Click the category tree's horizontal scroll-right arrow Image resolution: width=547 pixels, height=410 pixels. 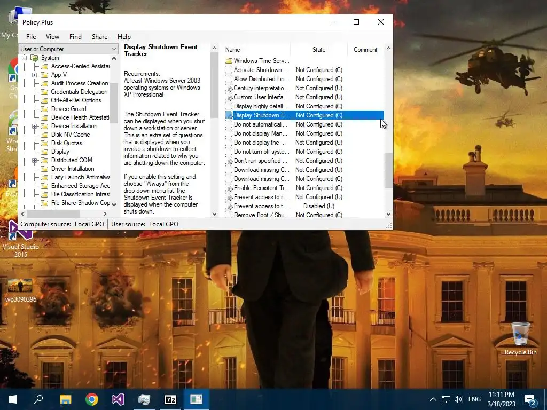pyautogui.click(x=105, y=214)
